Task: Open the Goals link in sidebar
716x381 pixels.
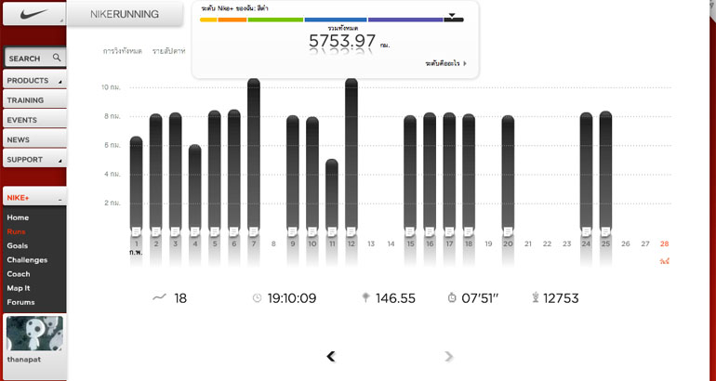Action: [x=18, y=245]
